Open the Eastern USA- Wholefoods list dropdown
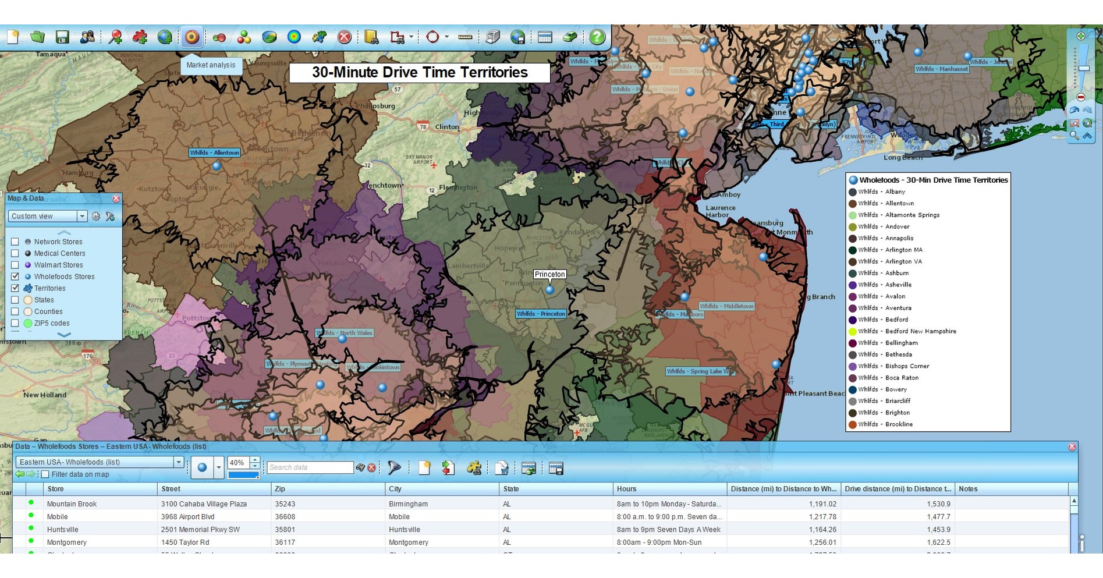 pos(179,462)
